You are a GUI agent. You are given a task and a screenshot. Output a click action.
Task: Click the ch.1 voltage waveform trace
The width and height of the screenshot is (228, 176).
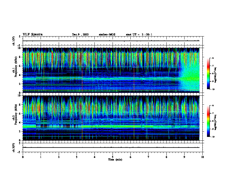111,41
